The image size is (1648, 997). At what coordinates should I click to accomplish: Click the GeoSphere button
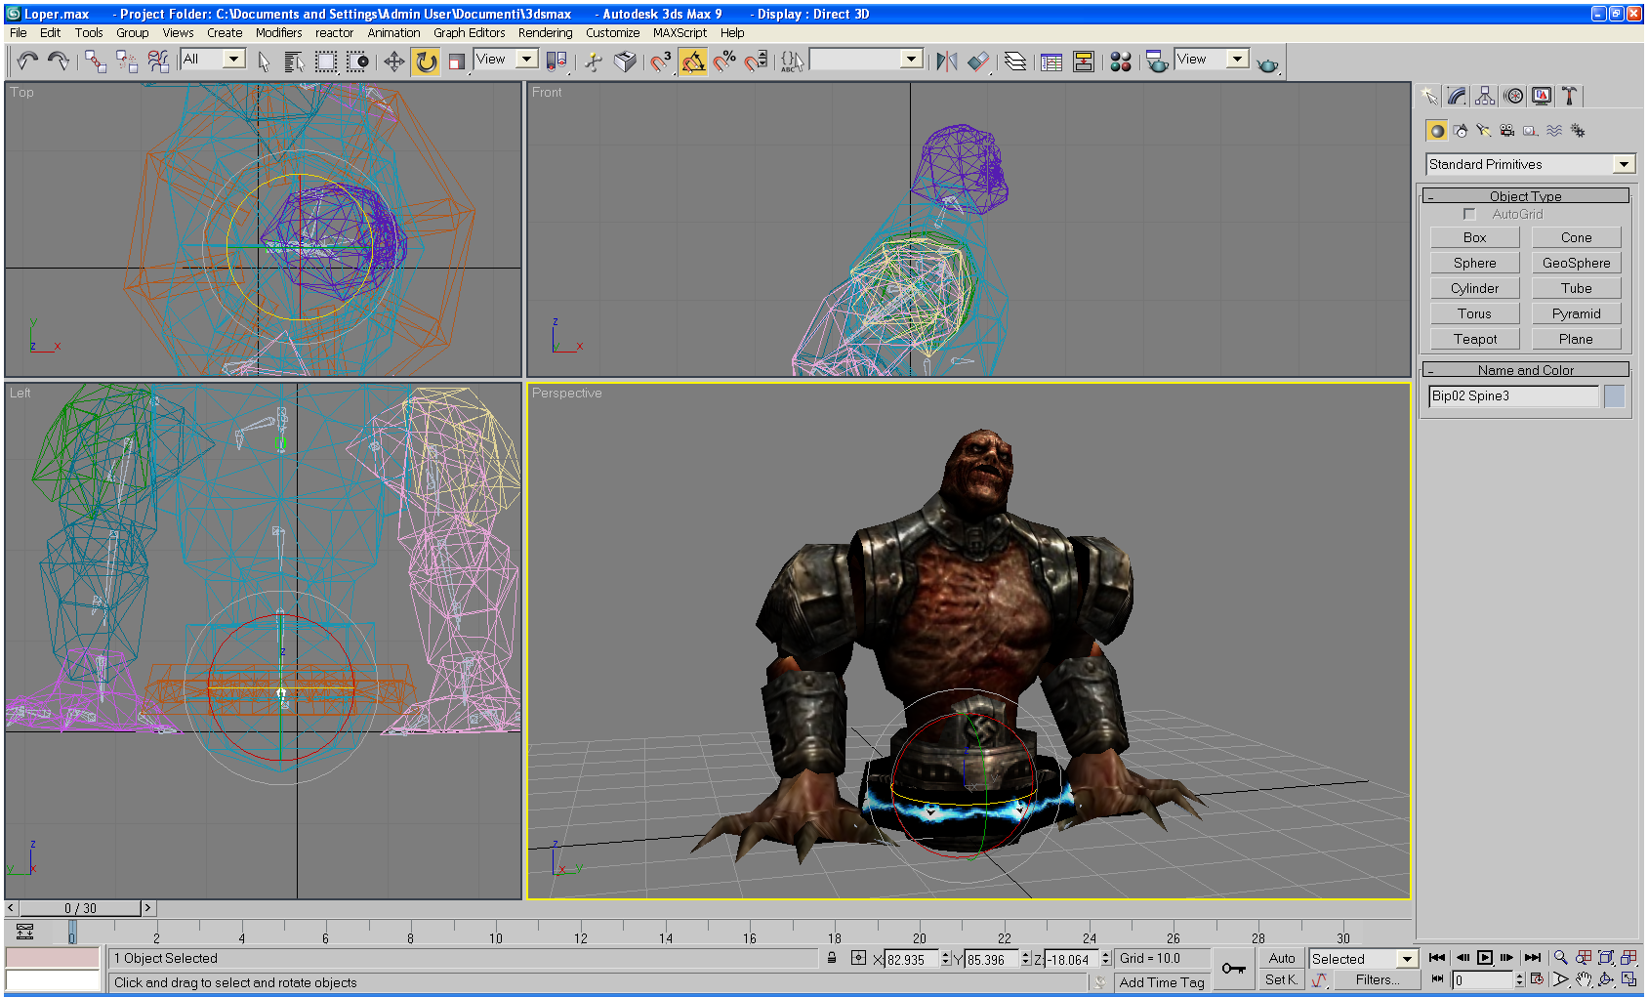[1576, 263]
